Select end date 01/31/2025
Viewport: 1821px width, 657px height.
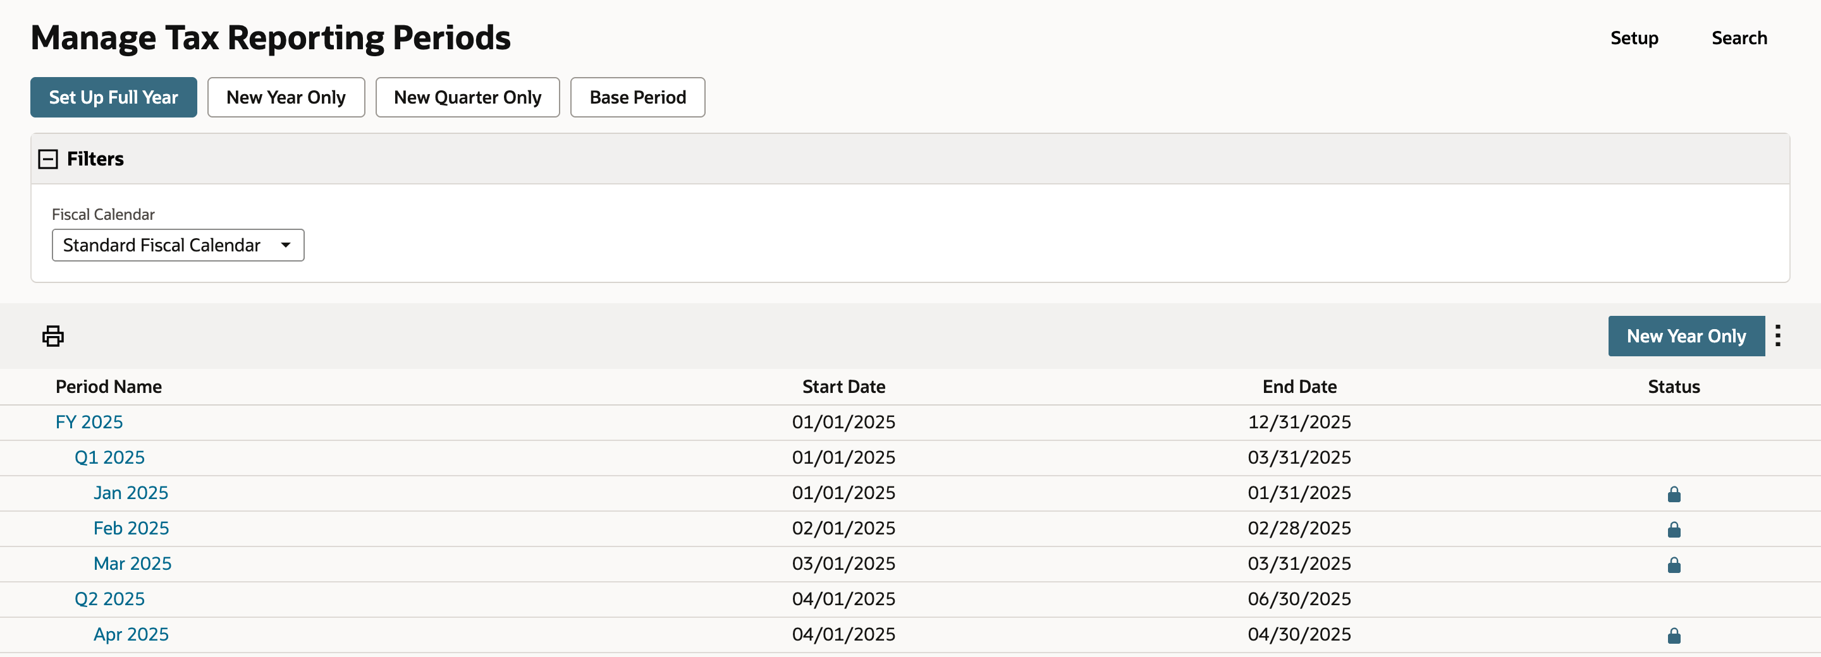[x=1299, y=492]
